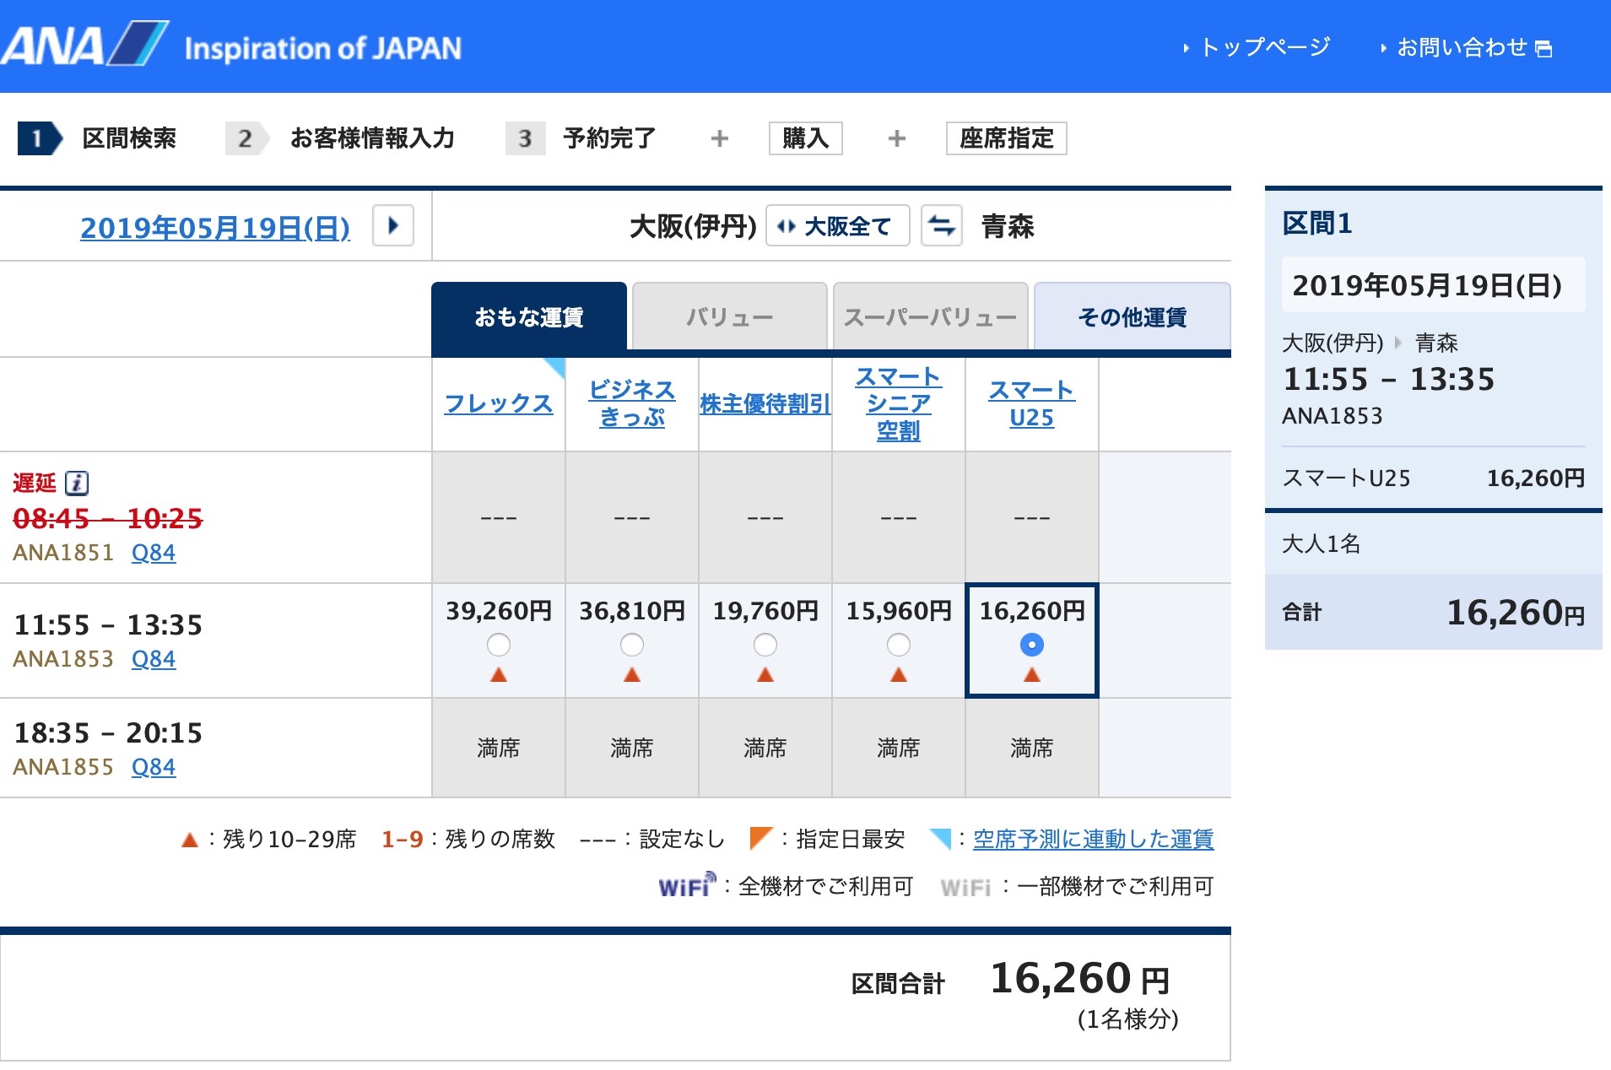Screen dimensions: 1611x1070
Task: Choose the 株主優待割引 19,760円 radio button
Action: 765,645
